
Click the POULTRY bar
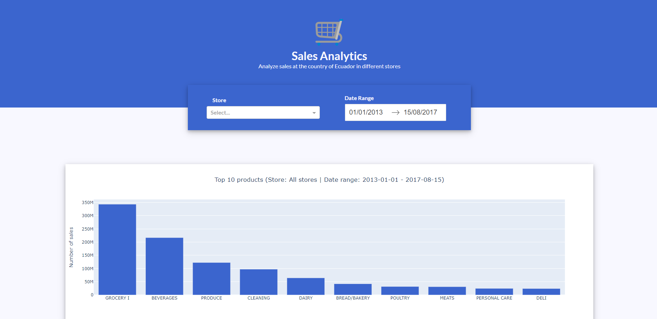click(x=400, y=290)
